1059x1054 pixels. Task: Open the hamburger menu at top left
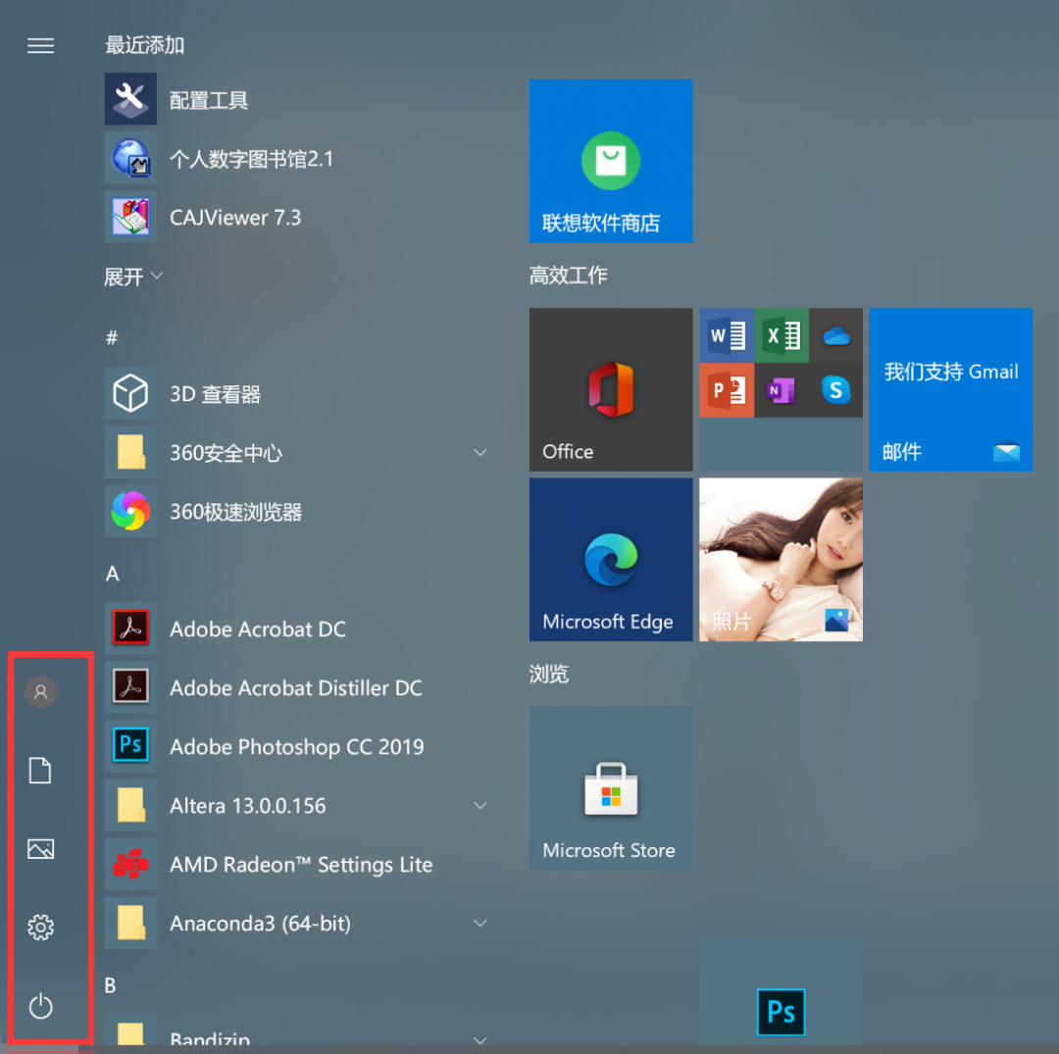(40, 45)
